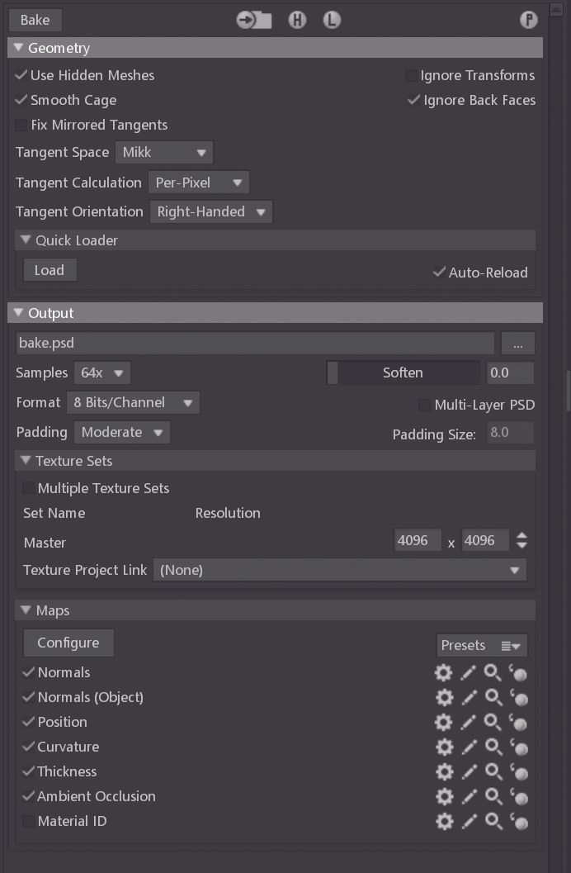The width and height of the screenshot is (571, 873).
Task: Toggle the Use Hidden Meshes checkbox
Action: [x=21, y=75]
